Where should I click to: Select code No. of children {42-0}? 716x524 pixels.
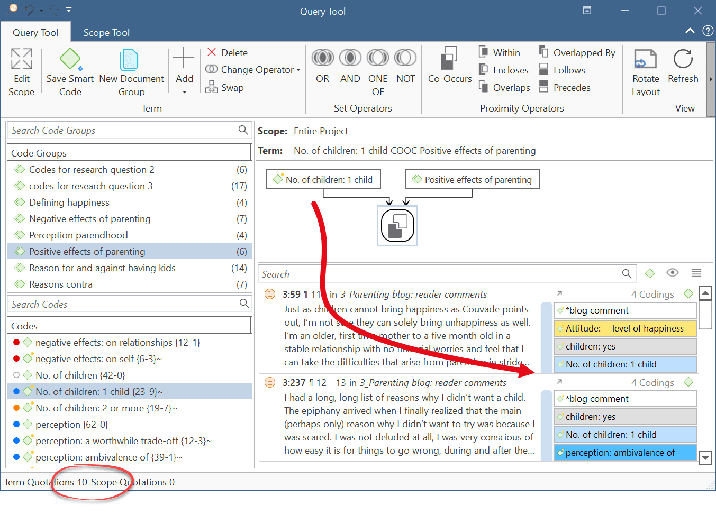click(130, 375)
